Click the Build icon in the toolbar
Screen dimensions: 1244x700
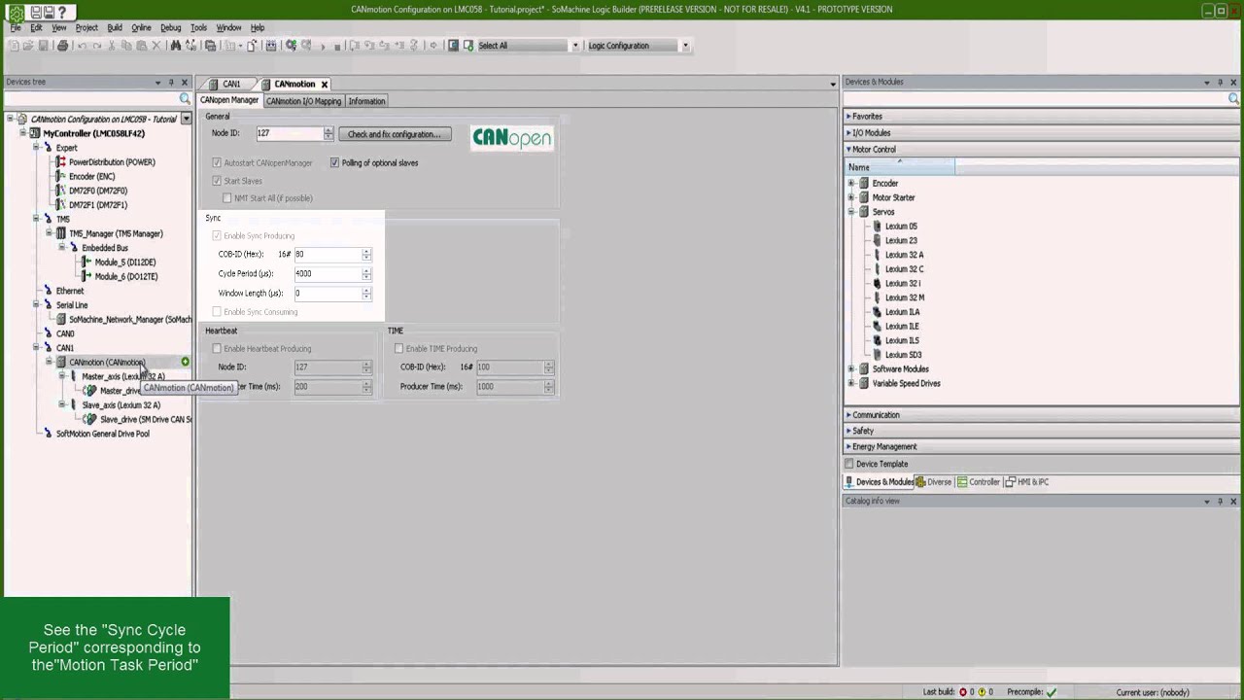pyautogui.click(x=270, y=46)
